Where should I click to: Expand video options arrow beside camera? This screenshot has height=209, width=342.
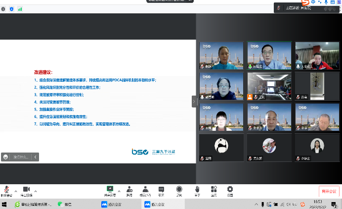click(x=35, y=190)
